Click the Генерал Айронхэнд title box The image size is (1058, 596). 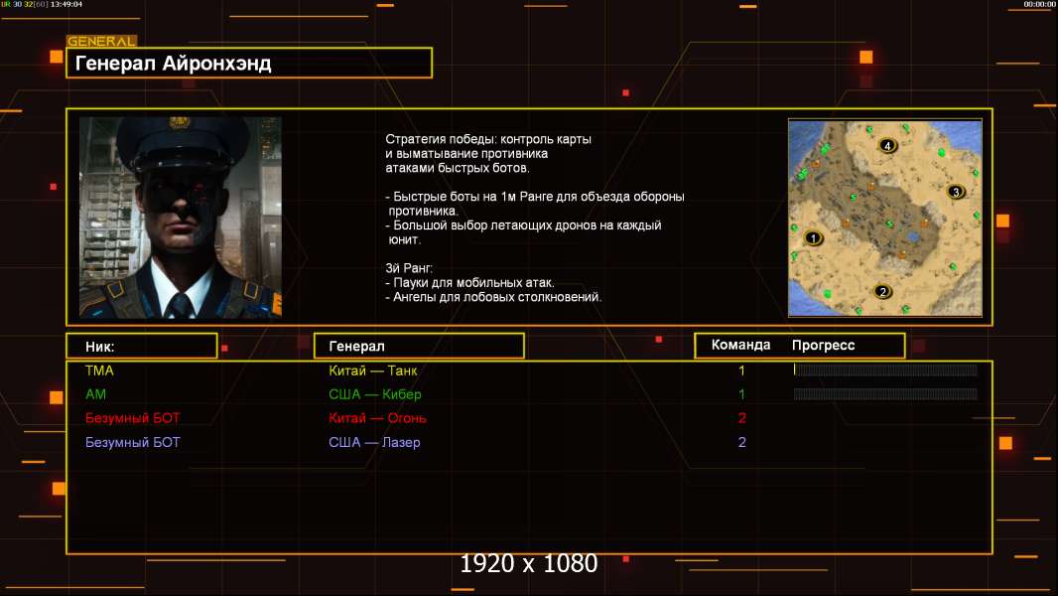tap(249, 63)
